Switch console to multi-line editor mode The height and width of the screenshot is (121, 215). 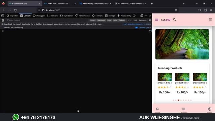coord(150,31)
